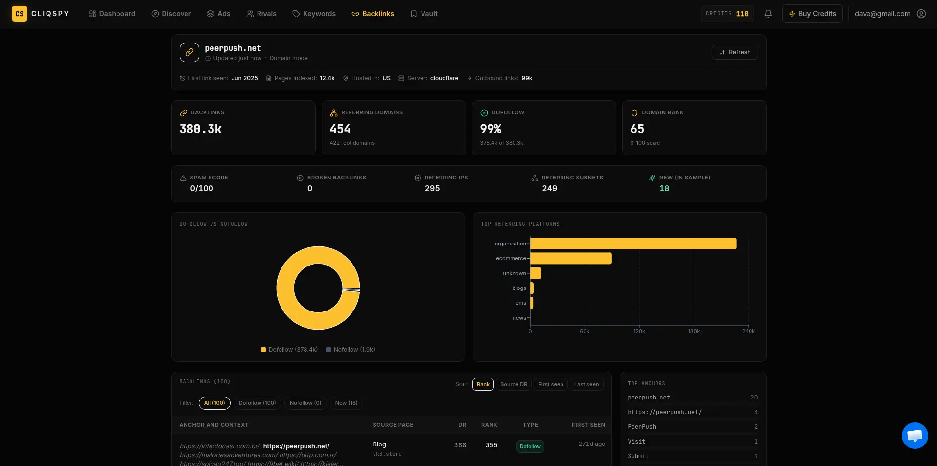Click the Domain Rank shield icon
Viewport: 937px width, 466px height.
coord(634,113)
